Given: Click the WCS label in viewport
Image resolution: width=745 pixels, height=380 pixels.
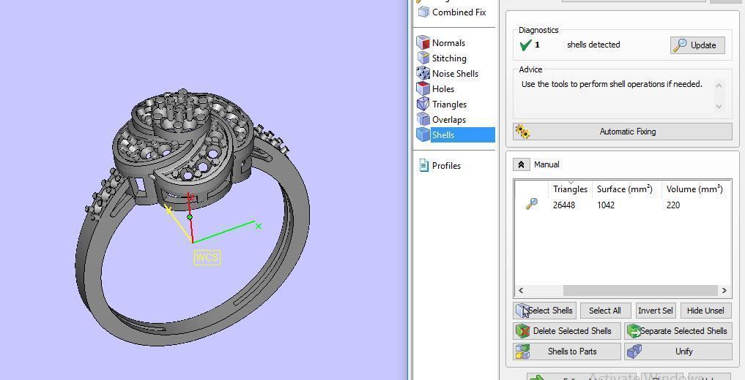Looking at the screenshot, I should coord(207,257).
